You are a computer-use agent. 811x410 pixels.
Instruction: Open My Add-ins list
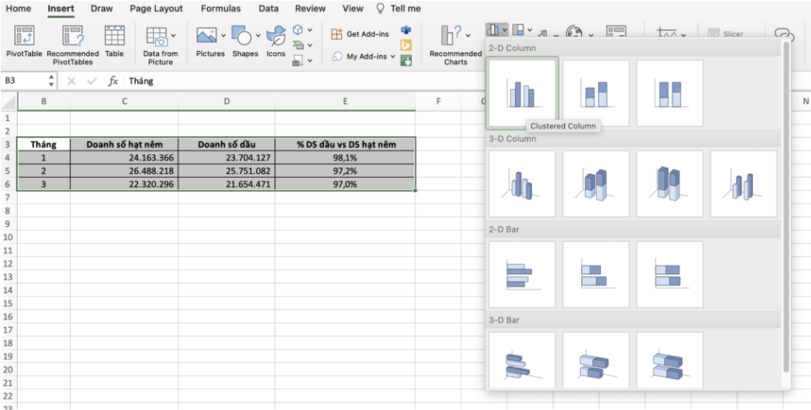click(x=364, y=56)
